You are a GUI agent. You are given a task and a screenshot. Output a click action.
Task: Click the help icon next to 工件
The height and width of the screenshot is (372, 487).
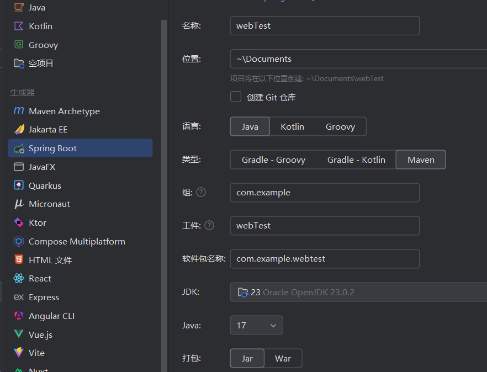[209, 225]
